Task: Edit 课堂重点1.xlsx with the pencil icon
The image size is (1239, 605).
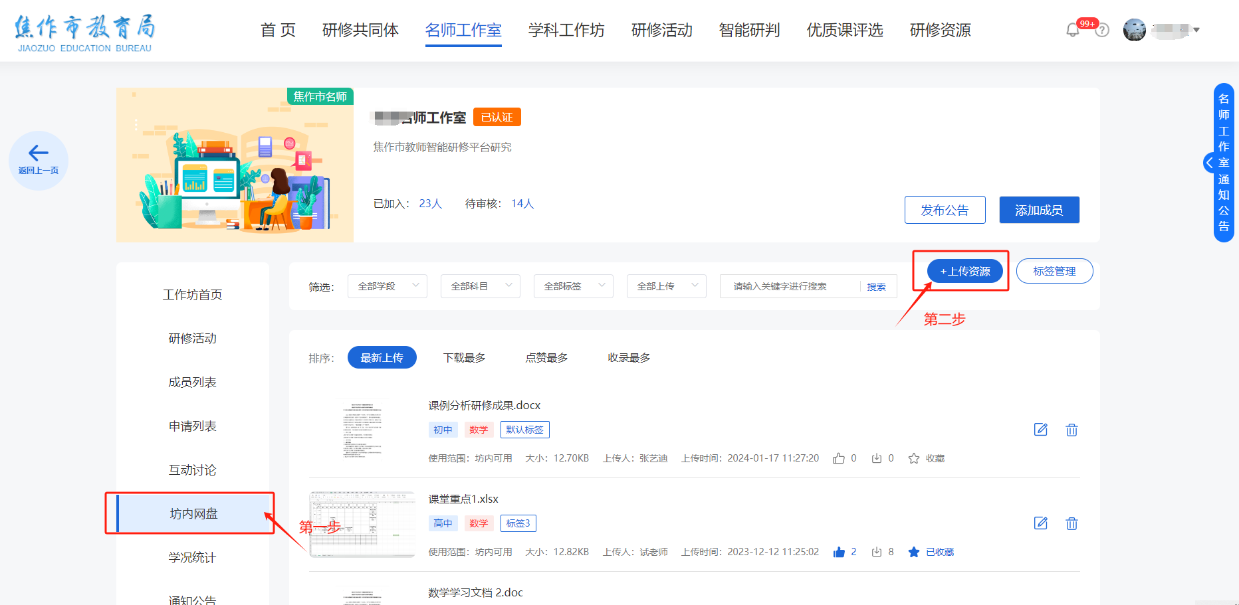Action: click(x=1041, y=523)
